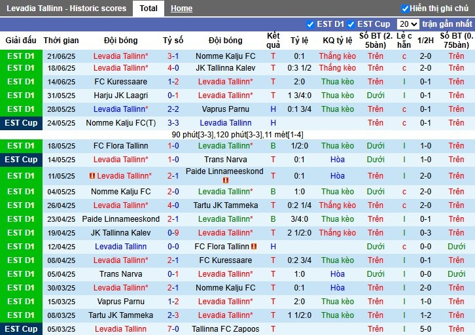Click Hòa odds result in 11/05/25 row

(x=338, y=175)
